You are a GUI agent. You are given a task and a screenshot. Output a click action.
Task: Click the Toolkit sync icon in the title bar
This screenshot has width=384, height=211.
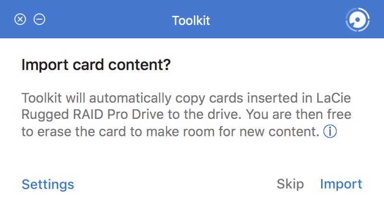tap(357, 20)
